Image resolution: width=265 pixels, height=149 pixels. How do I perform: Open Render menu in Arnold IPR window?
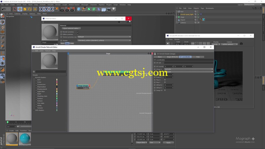click(177, 39)
